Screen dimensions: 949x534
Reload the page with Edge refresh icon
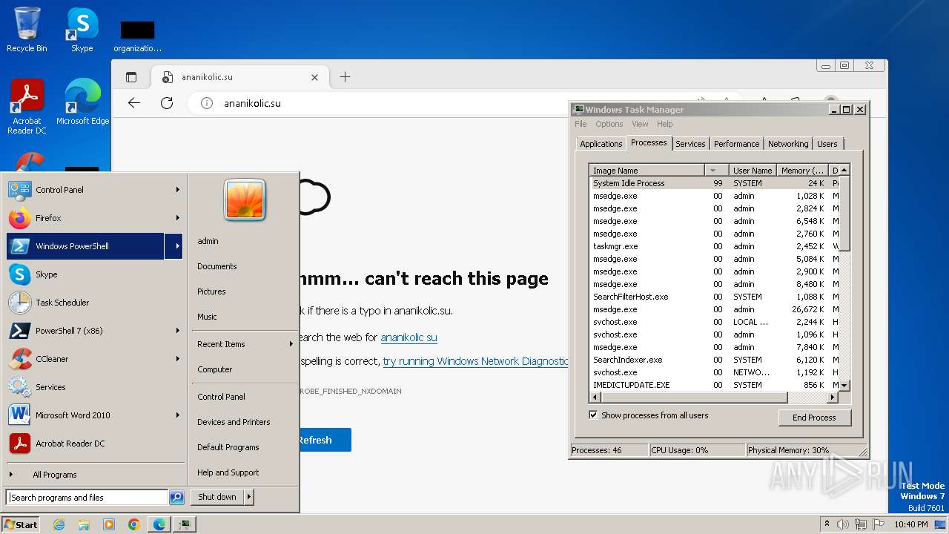click(167, 103)
